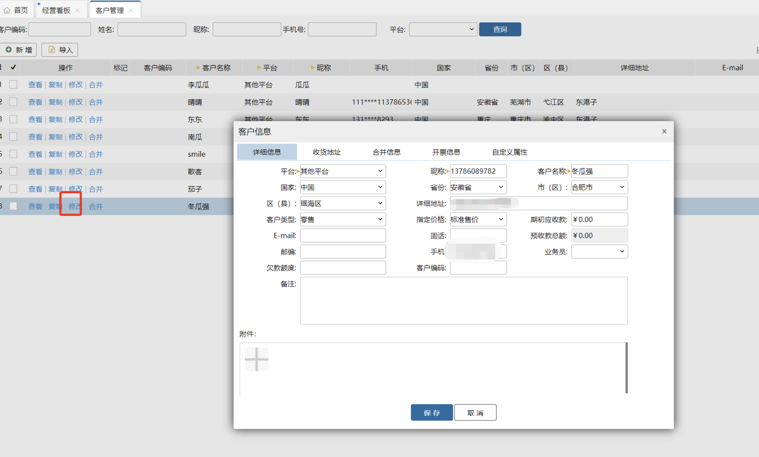The width and height of the screenshot is (759, 457).
Task: Check the row for 冬瓜强
Action: click(x=13, y=206)
